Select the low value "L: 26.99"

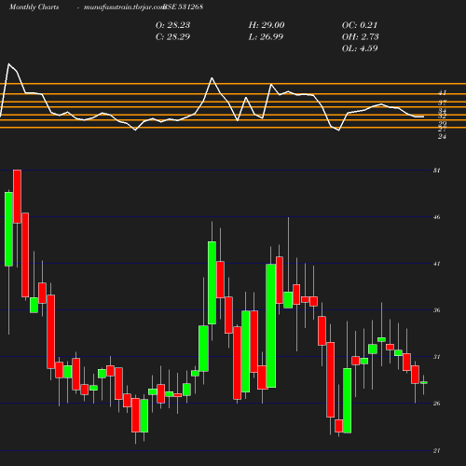click(266, 37)
